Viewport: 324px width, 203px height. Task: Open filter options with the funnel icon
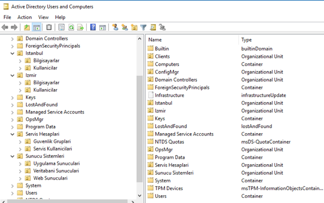(x=143, y=27)
